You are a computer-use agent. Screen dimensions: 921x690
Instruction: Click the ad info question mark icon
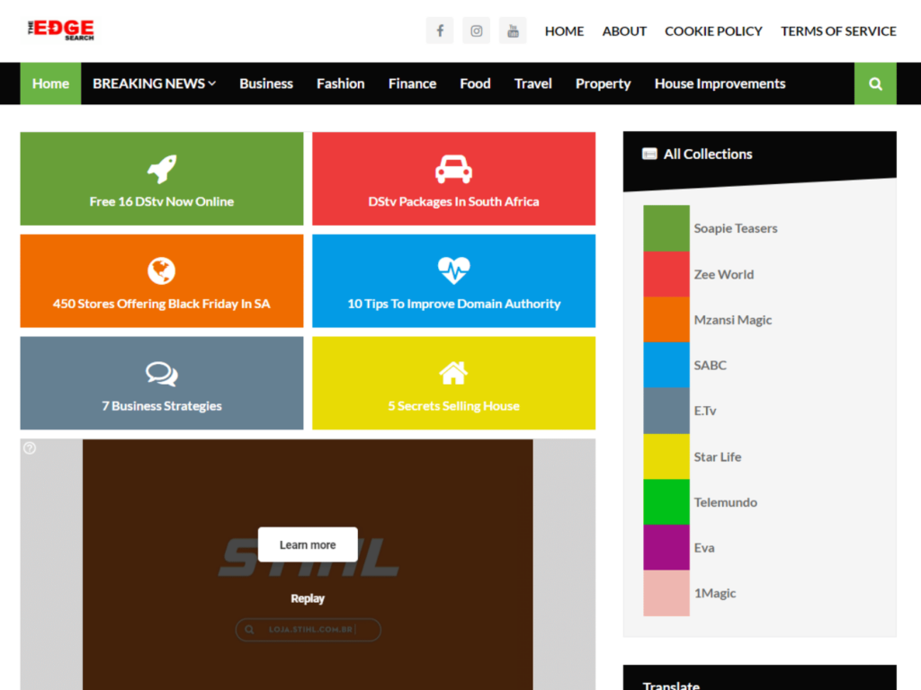(x=30, y=448)
